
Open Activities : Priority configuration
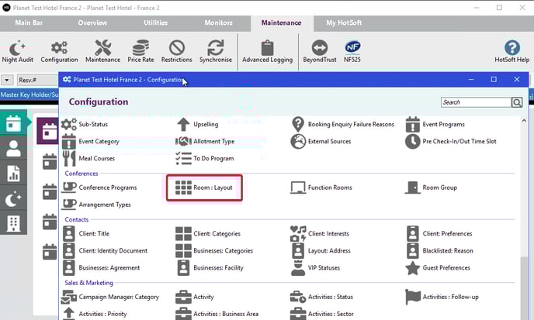95,314
